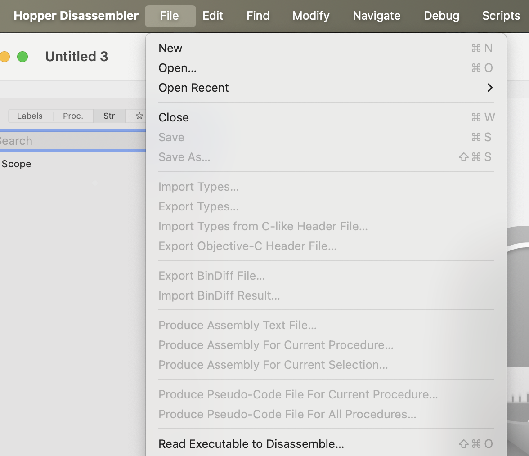529x456 pixels.
Task: Select Read Executable to Disassemble...
Action: click(x=326, y=444)
